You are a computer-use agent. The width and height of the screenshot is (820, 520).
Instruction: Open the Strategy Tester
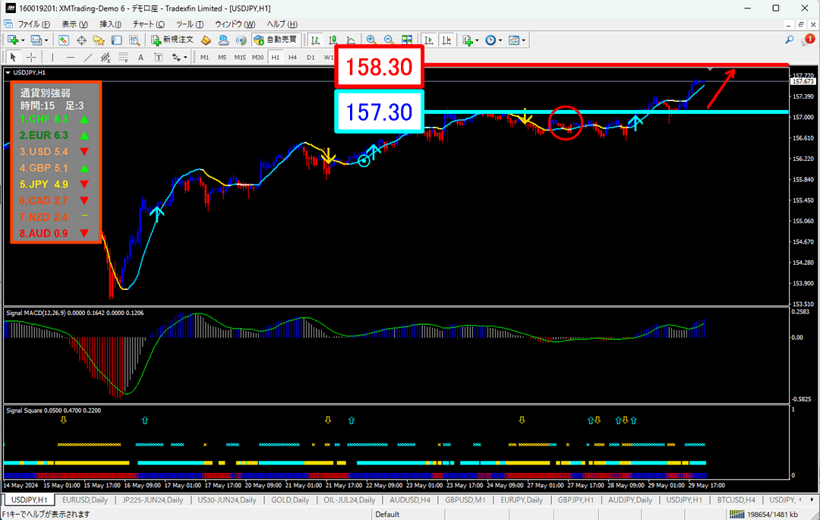134,39
